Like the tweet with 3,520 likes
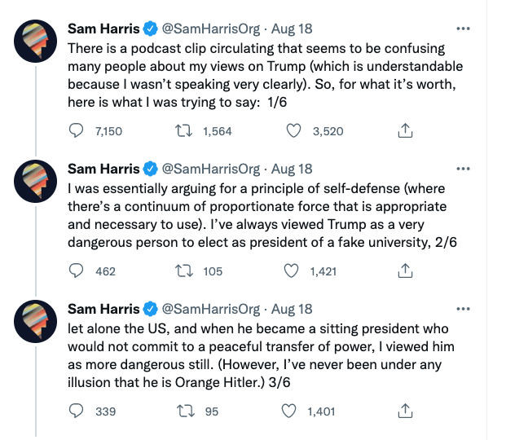Image resolution: width=506 pixels, height=440 pixels. click(x=294, y=131)
